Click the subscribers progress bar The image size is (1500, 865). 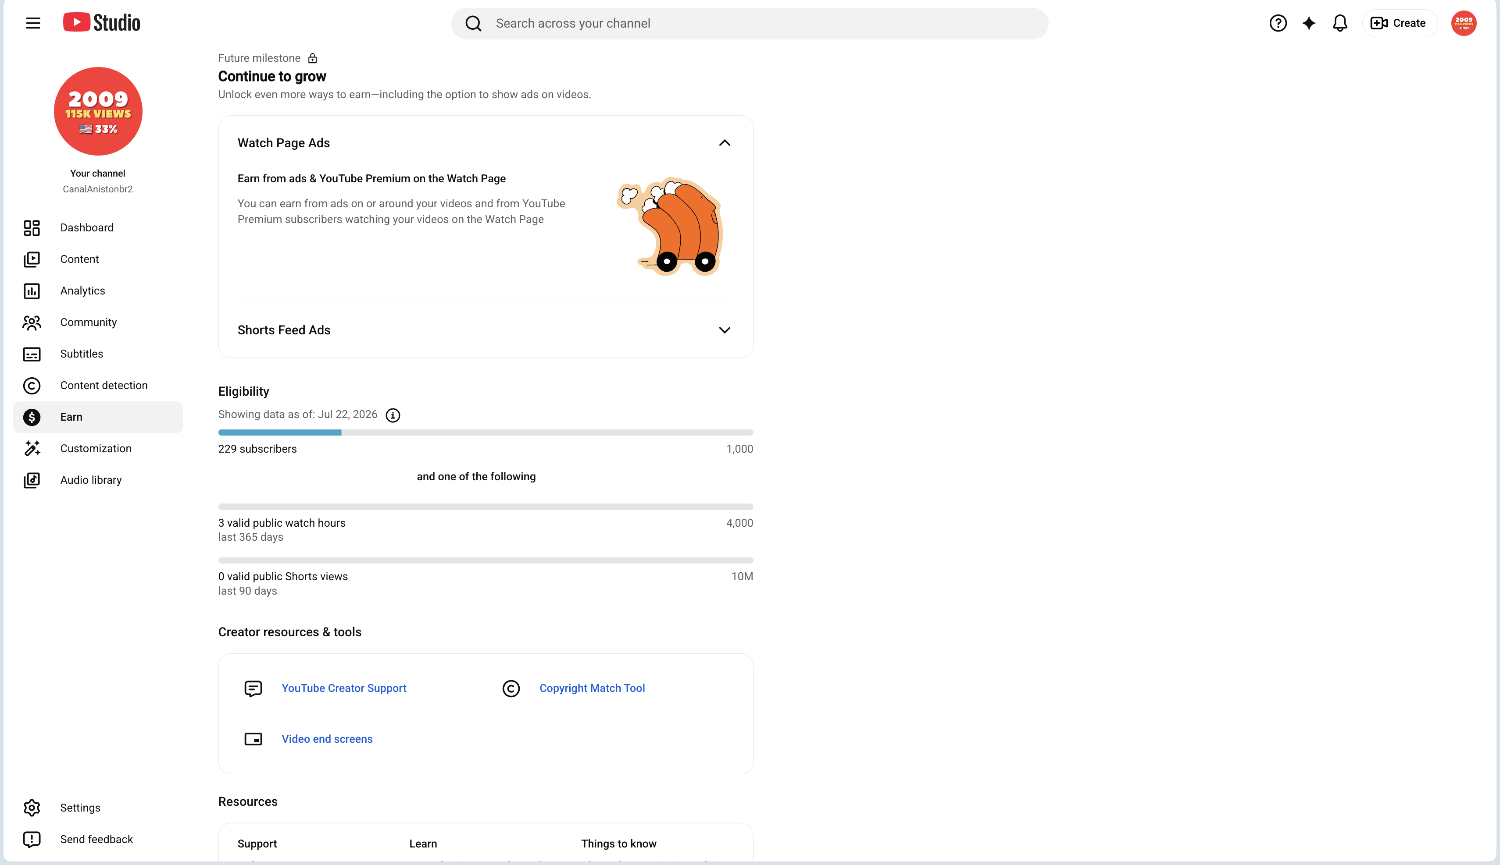tap(486, 432)
